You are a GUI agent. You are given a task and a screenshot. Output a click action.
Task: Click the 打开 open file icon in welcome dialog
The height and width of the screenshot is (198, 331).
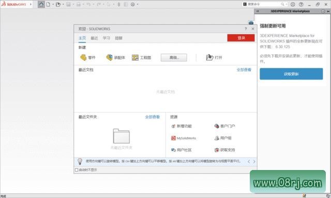tap(214, 58)
